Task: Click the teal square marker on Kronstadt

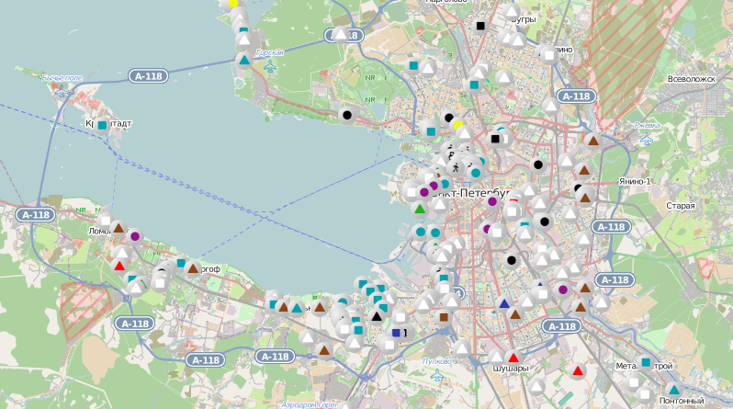Action: 102,125
